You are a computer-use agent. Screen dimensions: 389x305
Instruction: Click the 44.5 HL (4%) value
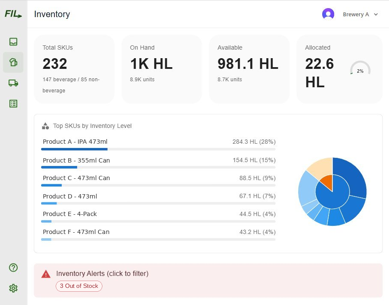click(257, 214)
